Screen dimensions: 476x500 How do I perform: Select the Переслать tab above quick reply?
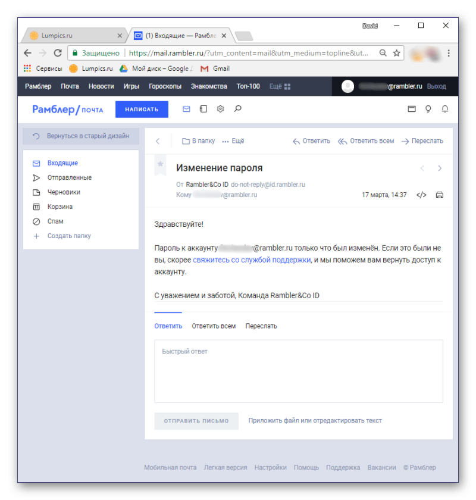[261, 326]
